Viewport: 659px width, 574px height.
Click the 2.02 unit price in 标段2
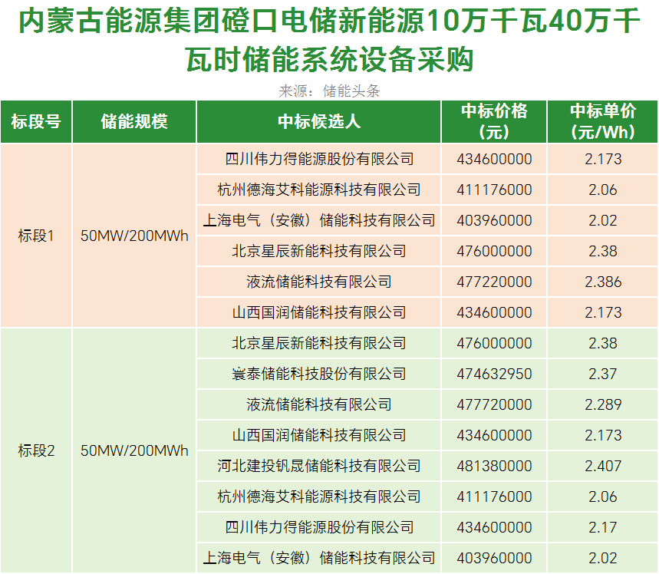[603, 558]
